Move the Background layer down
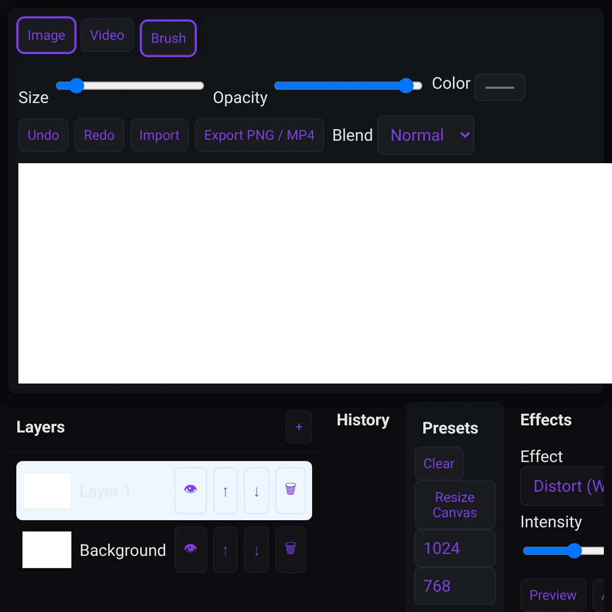 point(256,550)
